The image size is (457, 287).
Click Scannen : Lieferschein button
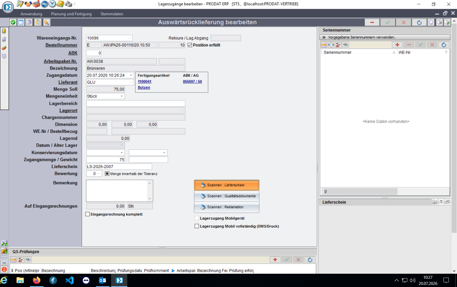[227, 185]
